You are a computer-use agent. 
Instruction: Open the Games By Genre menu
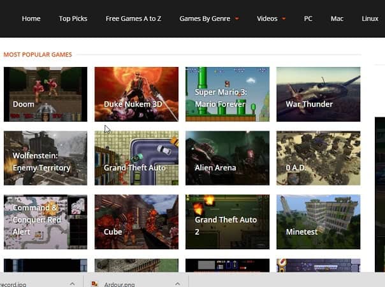tap(205, 18)
